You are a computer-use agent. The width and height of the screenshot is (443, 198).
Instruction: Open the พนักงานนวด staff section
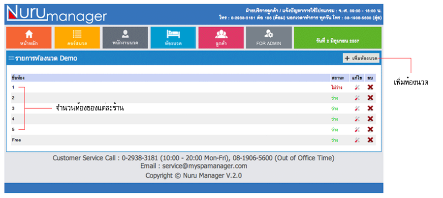125,38
